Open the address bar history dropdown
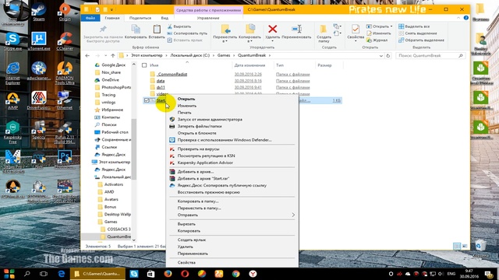 tap(381, 55)
